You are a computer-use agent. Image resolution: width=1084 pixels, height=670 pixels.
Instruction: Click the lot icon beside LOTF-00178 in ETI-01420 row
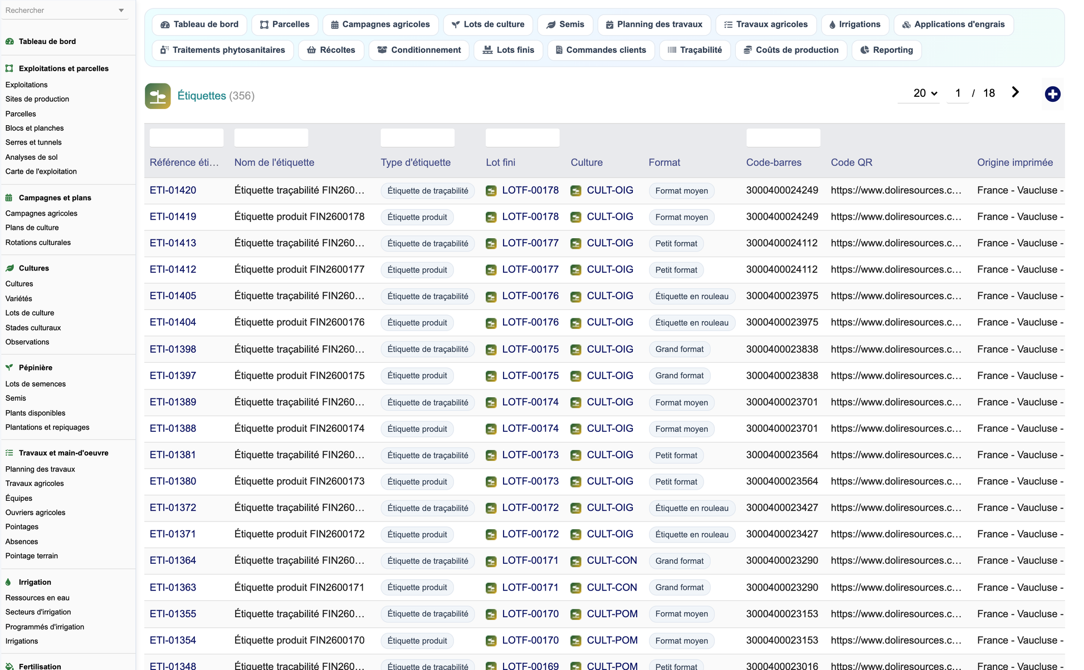pos(491,191)
